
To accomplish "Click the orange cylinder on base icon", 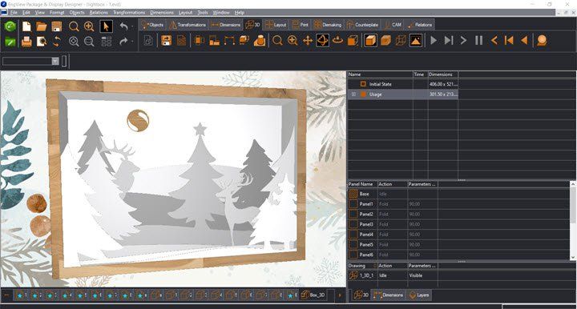I will pos(260,40).
